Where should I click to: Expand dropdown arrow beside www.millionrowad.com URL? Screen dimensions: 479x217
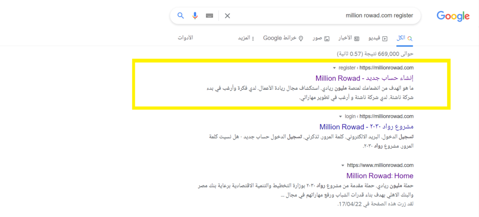coord(343,166)
